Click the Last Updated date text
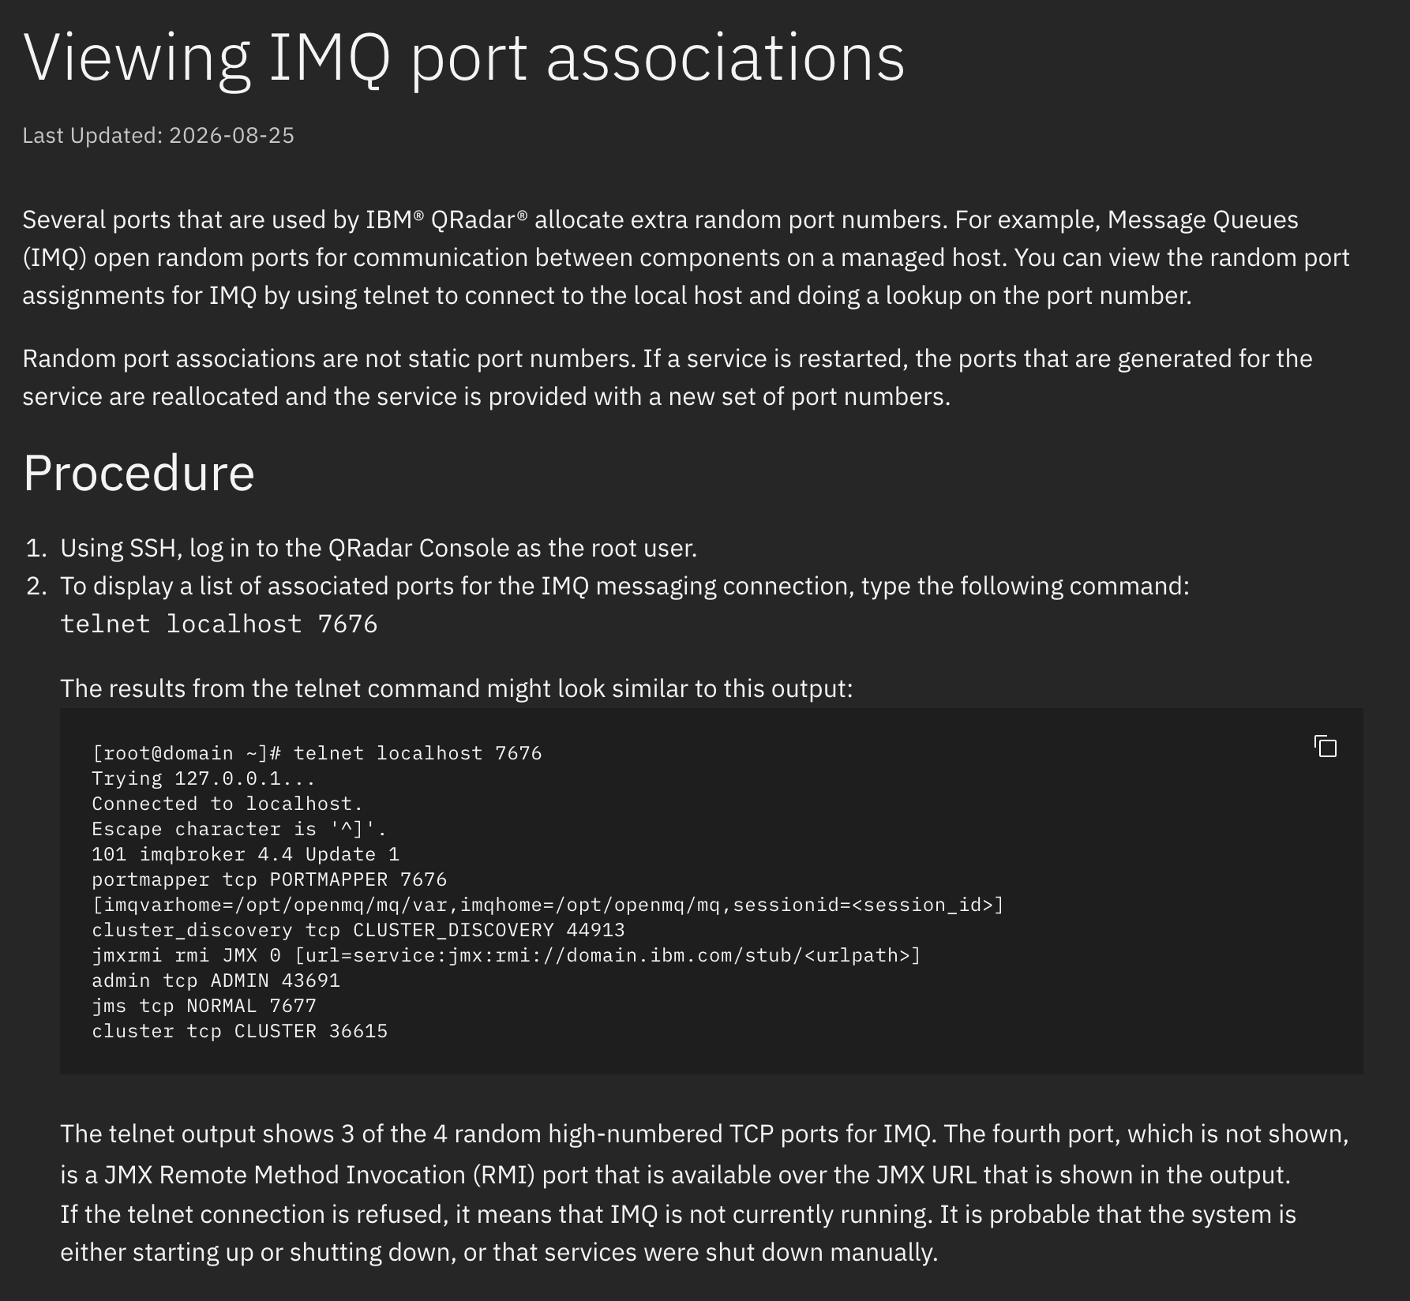The height and width of the screenshot is (1301, 1410). (158, 136)
